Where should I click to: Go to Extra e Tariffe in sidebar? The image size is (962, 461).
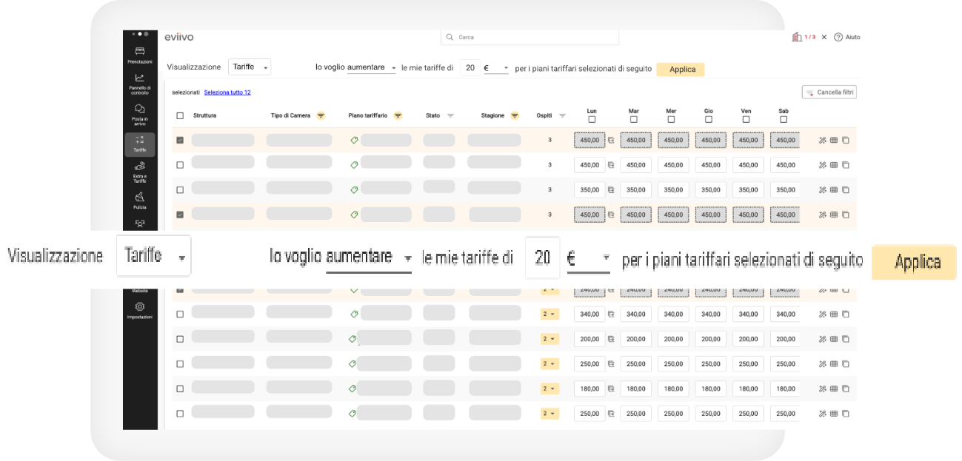(139, 172)
